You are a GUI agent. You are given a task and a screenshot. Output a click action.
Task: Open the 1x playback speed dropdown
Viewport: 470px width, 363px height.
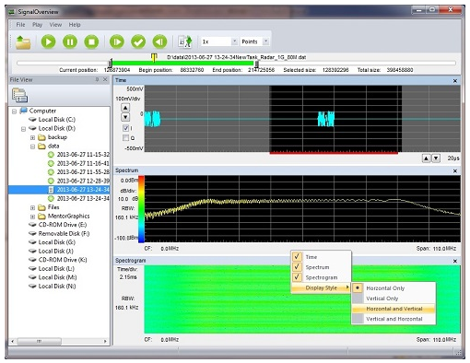pos(234,41)
